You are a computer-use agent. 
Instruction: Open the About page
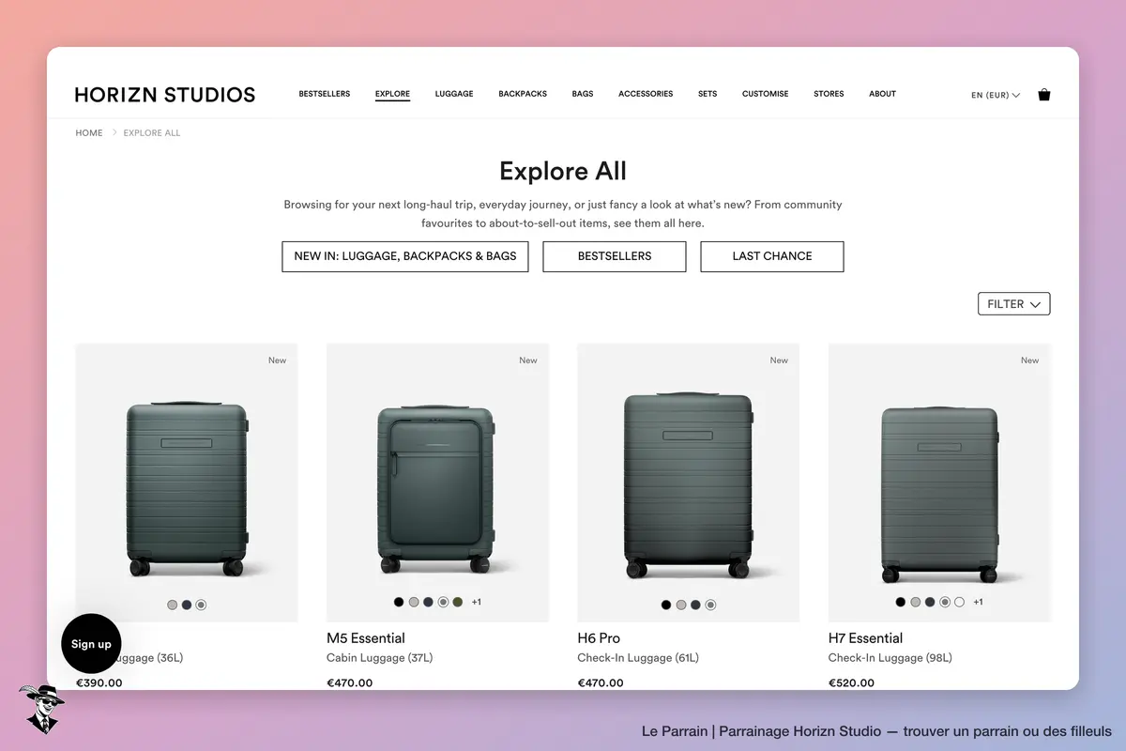pyautogui.click(x=882, y=94)
